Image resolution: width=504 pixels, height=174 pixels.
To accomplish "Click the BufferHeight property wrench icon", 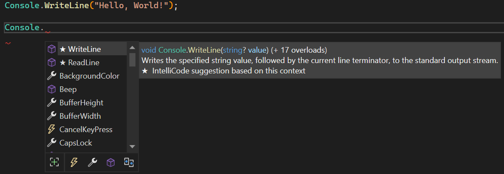I will [52, 103].
